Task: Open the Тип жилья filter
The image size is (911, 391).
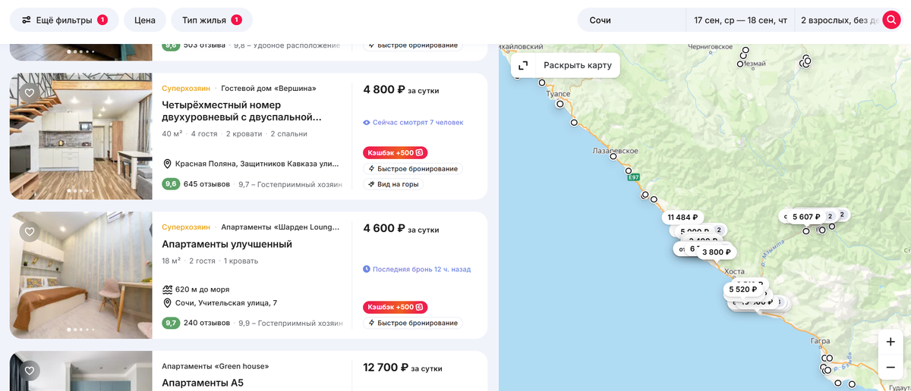Action: pos(212,20)
